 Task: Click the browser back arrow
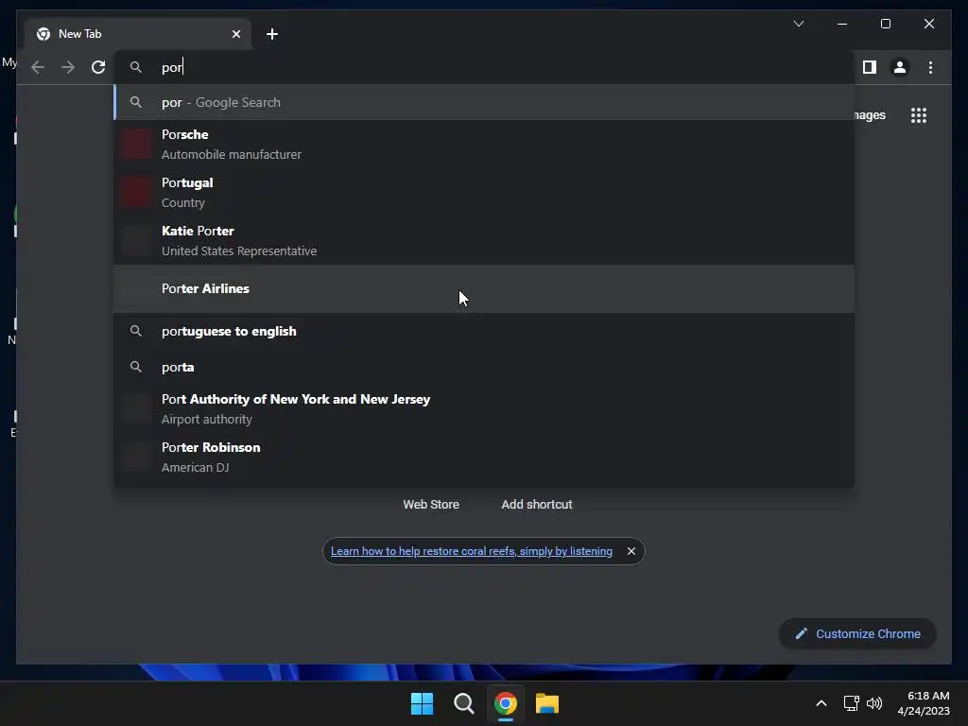[x=38, y=67]
